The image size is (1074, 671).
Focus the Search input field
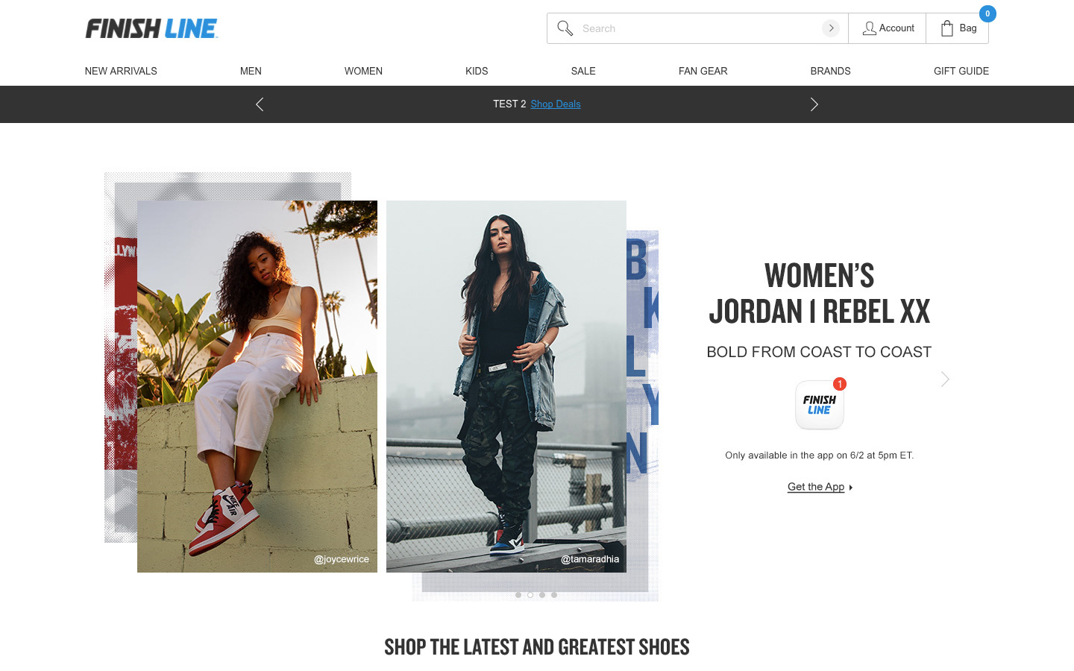697,28
